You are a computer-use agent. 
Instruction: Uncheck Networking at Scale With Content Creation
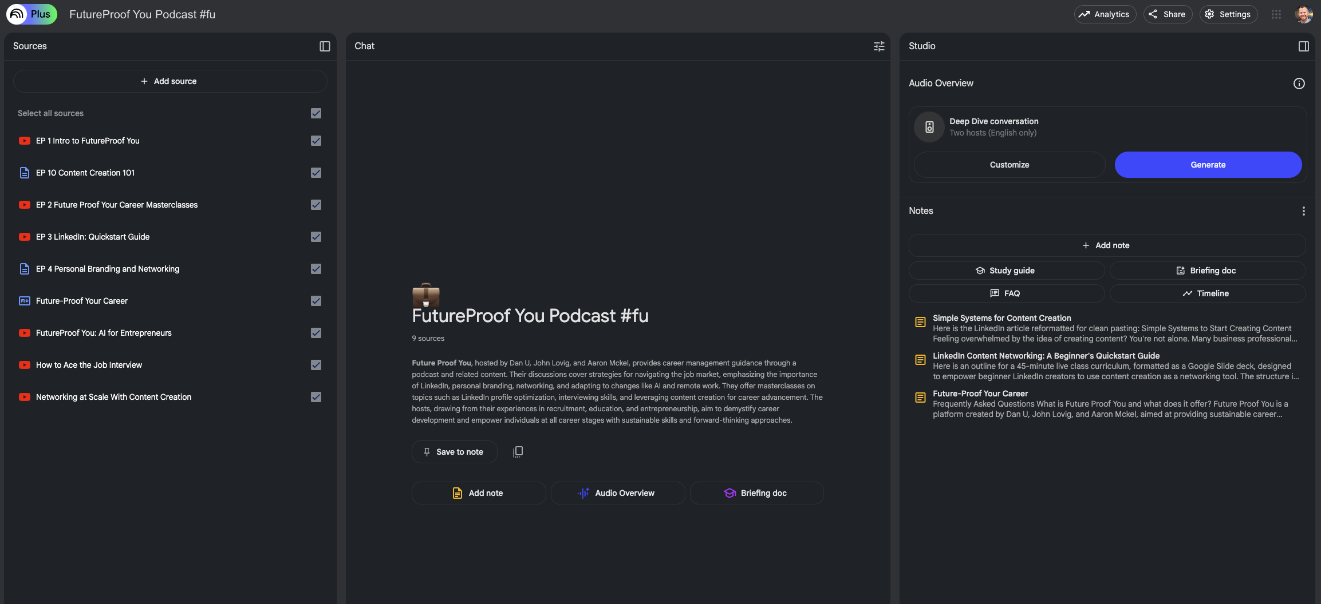316,397
